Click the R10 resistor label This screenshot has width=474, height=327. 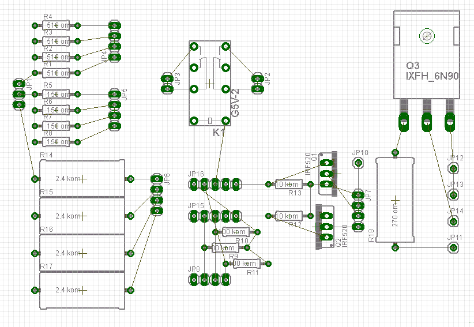pyautogui.click(x=242, y=240)
